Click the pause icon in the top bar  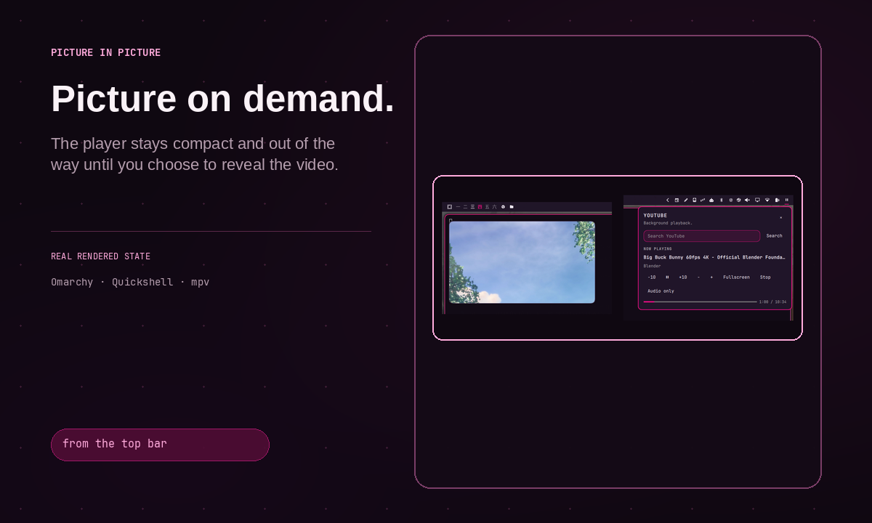[787, 200]
